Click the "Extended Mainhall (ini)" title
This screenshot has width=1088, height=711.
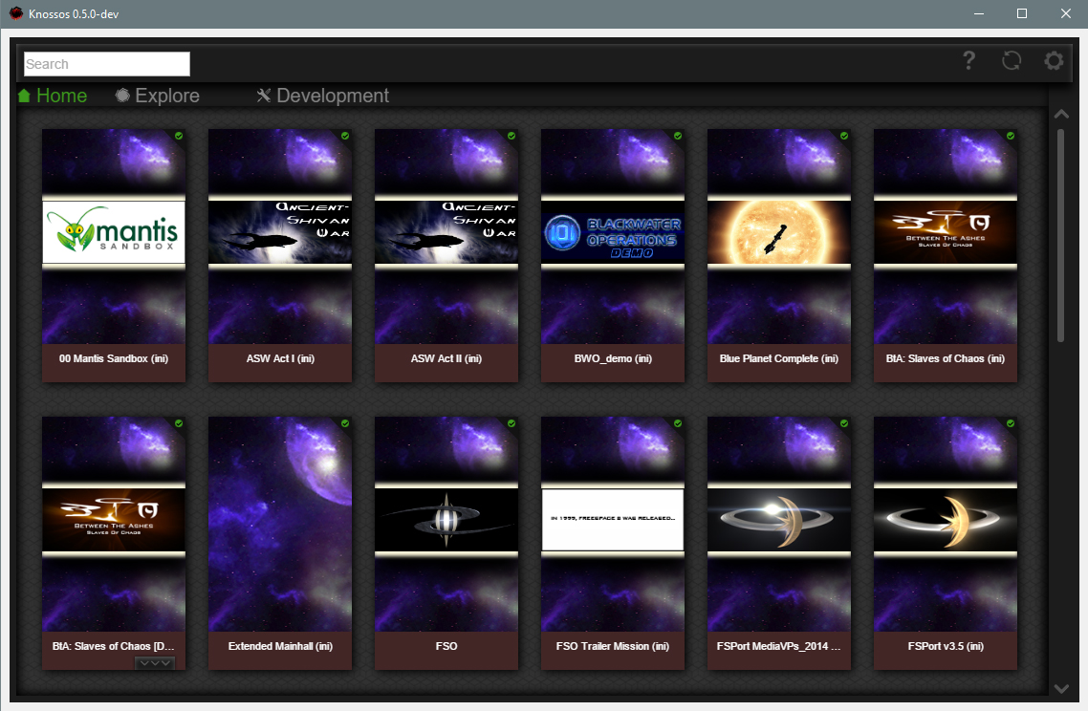(280, 646)
